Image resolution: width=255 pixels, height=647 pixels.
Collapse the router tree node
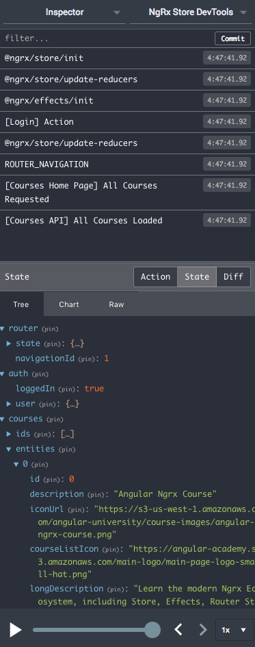[x=3, y=329]
